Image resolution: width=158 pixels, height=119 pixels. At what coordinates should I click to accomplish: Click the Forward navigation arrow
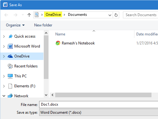16,15
